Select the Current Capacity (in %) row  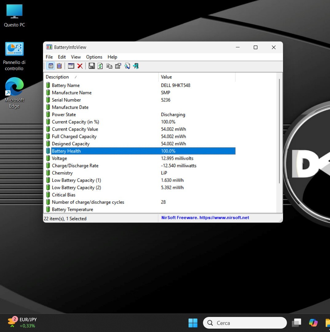click(140, 122)
